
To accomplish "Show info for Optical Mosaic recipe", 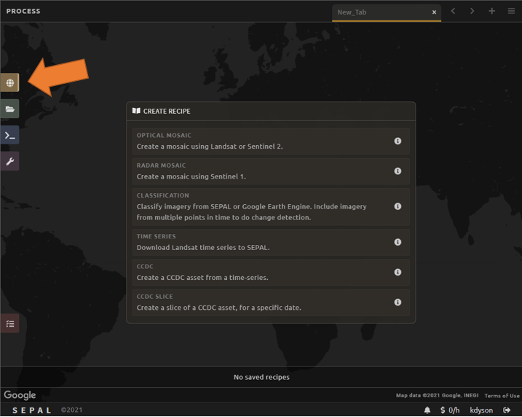I will [x=398, y=141].
